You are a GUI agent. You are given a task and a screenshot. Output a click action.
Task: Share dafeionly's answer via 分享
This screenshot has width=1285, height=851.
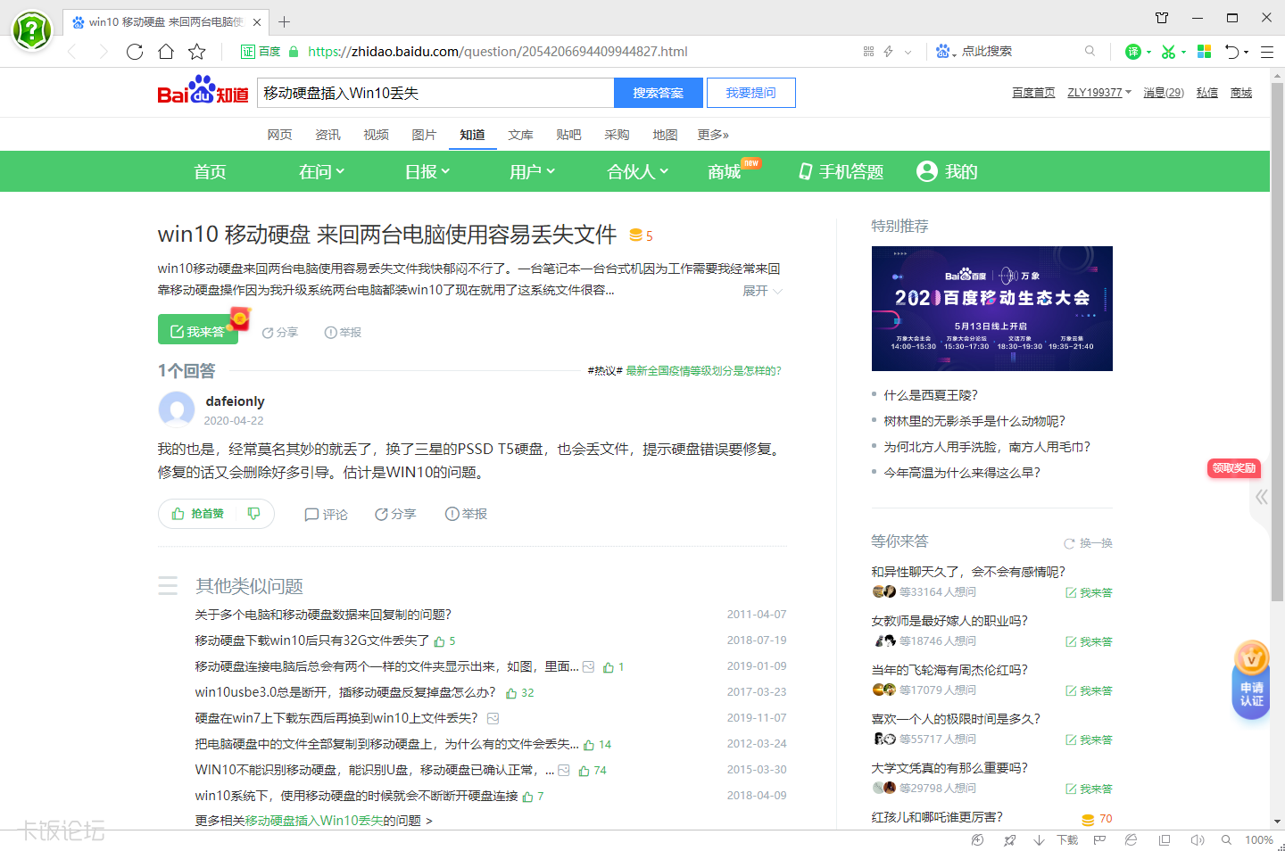tap(395, 514)
